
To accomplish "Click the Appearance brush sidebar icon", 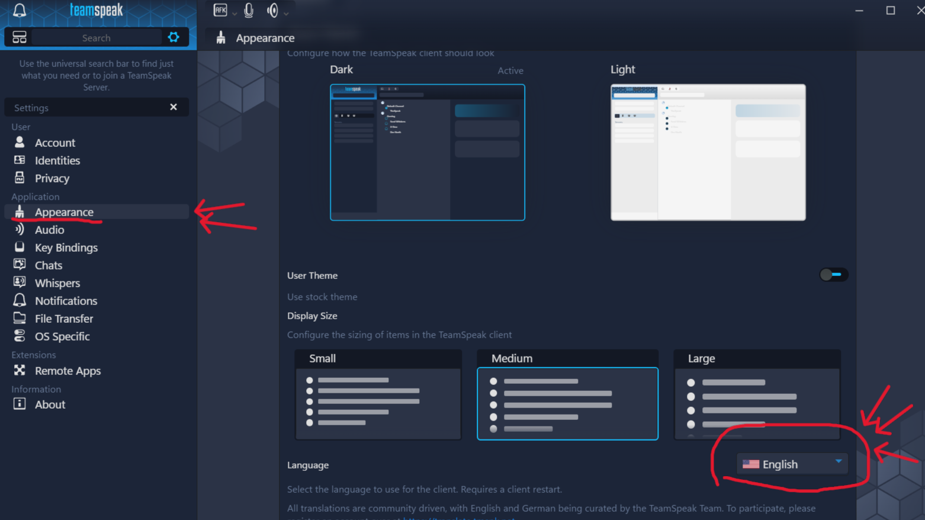I will point(20,211).
